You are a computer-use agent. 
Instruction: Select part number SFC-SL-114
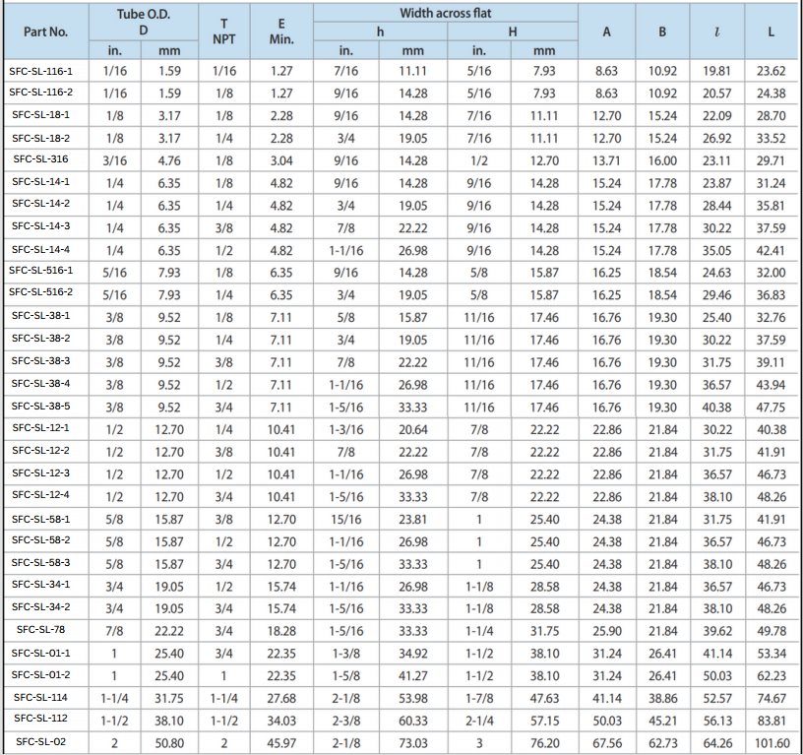click(x=45, y=697)
